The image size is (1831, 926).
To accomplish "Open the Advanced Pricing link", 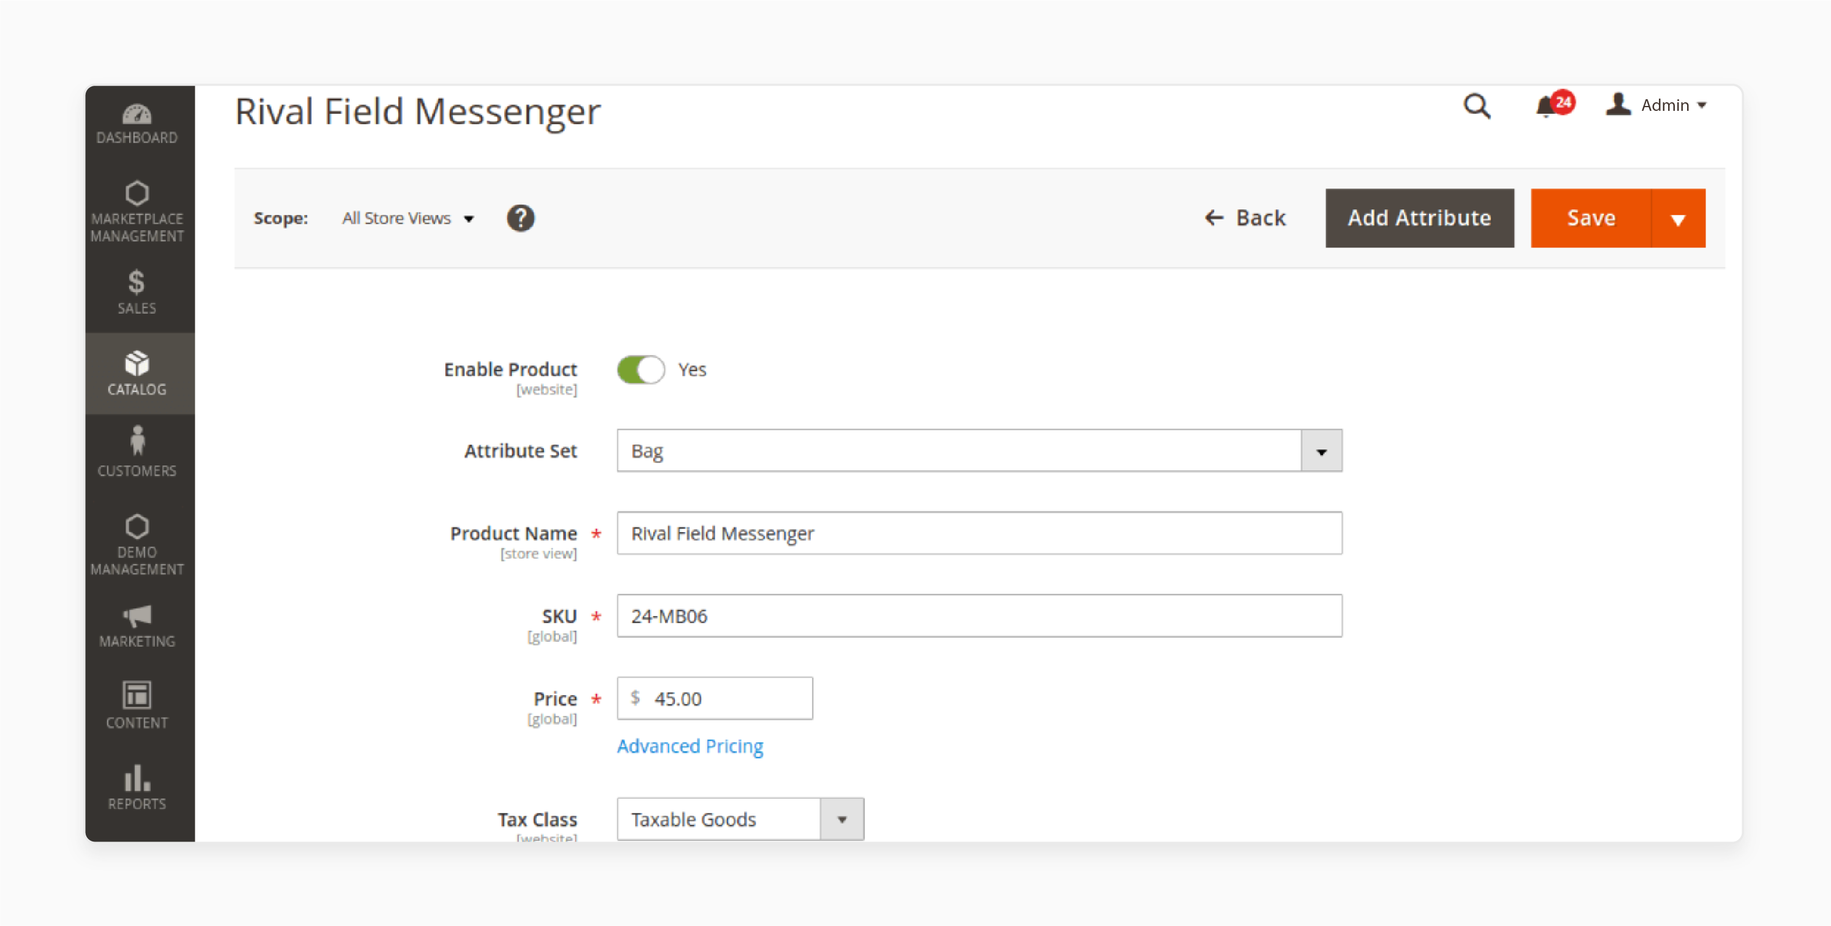I will click(690, 745).
